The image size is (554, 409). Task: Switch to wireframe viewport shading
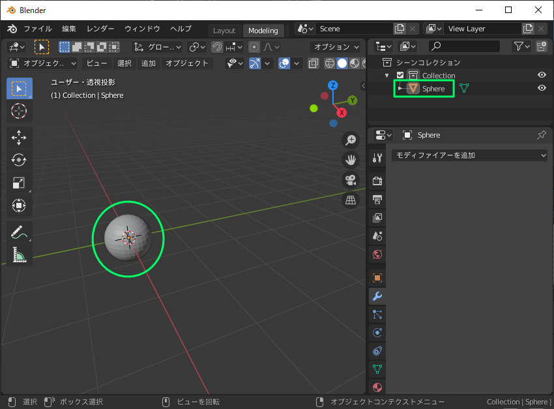330,63
